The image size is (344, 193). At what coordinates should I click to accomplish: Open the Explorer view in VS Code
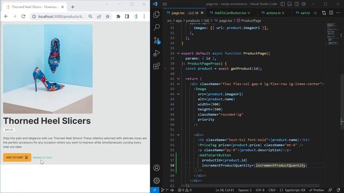pos(156,14)
